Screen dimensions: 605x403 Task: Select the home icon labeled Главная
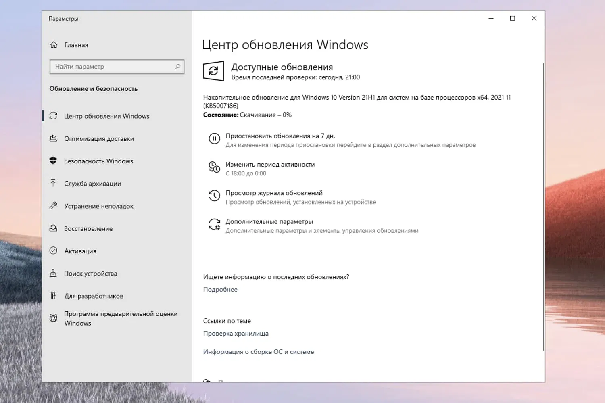coord(54,45)
